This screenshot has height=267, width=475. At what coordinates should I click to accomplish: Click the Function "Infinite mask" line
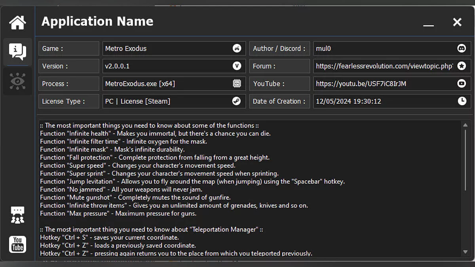(112, 149)
